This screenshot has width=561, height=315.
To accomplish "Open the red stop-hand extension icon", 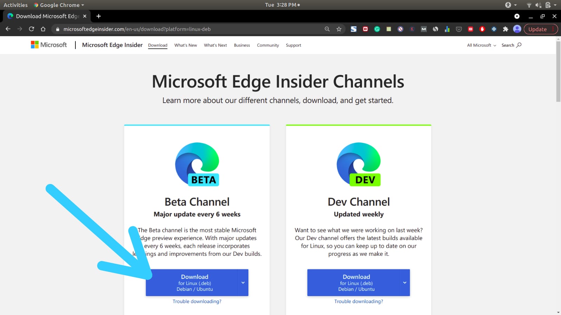I will 482,29.
